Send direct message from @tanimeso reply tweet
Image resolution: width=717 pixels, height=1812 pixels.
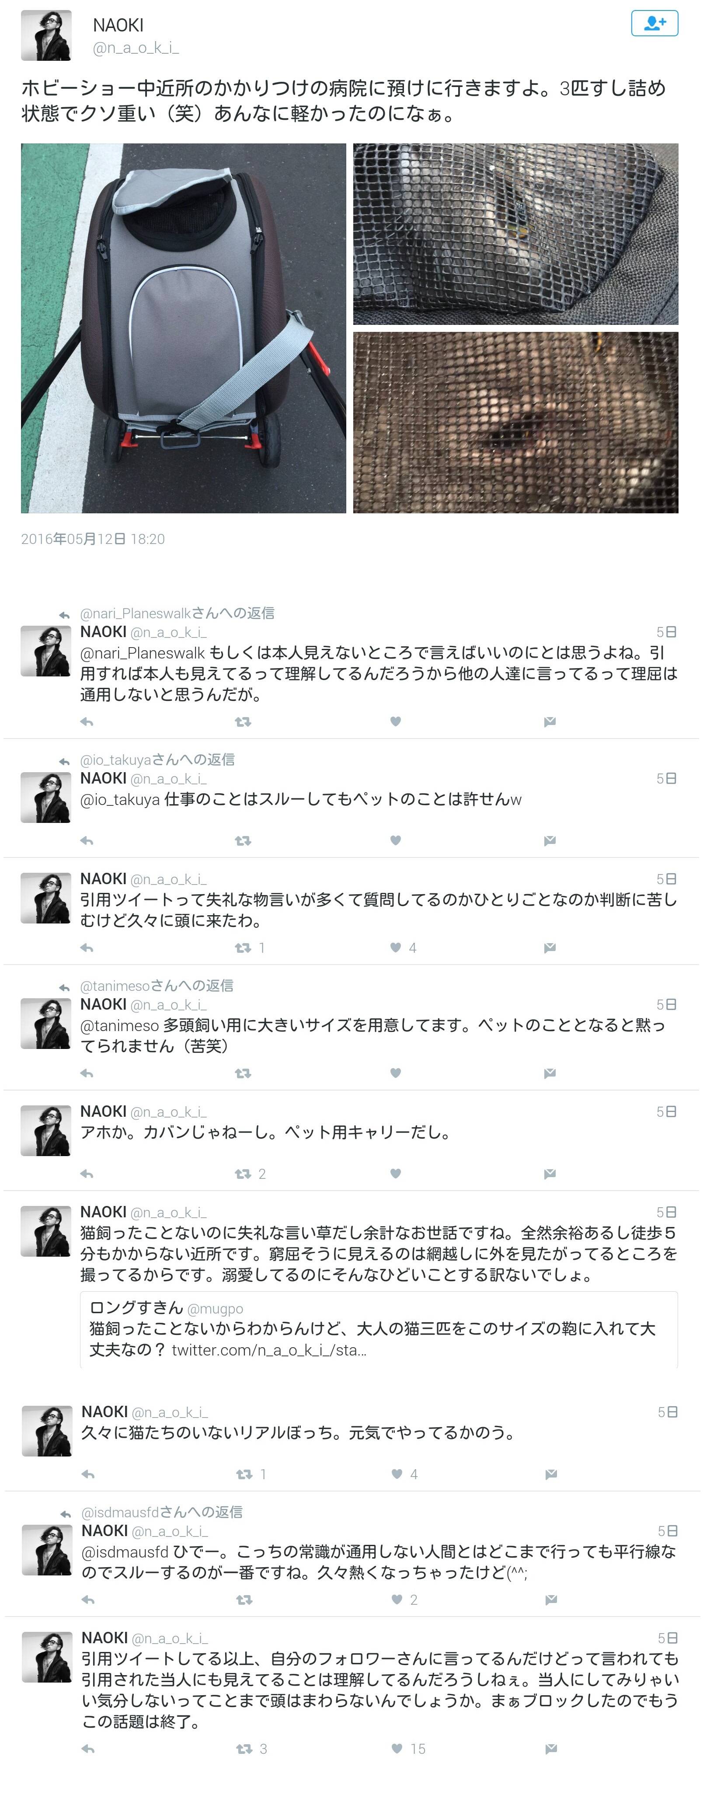pyautogui.click(x=550, y=1073)
